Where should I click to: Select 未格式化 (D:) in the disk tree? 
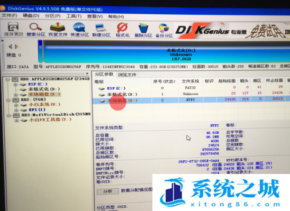tap(44, 89)
